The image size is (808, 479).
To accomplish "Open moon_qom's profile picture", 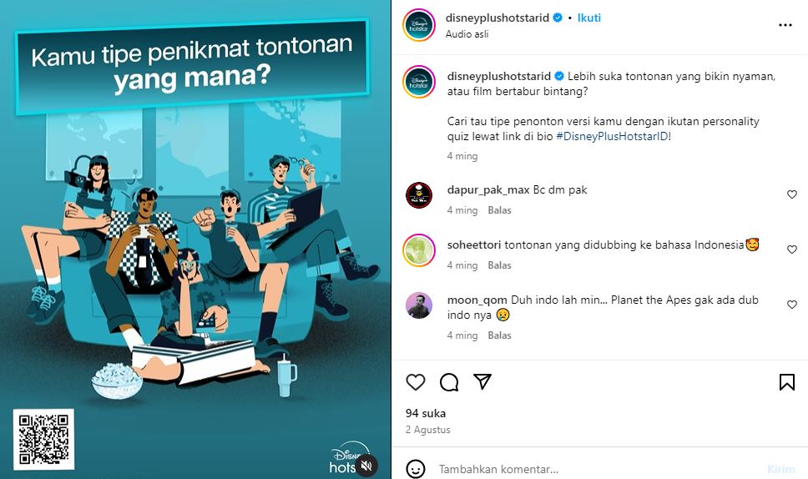I will click(x=419, y=305).
